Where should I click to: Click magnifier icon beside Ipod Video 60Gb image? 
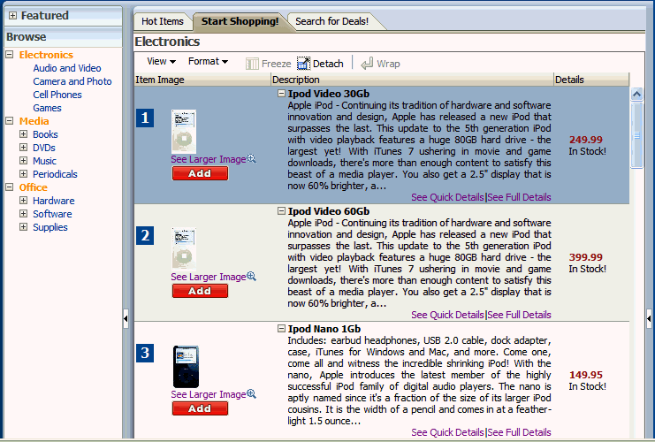coord(251,276)
